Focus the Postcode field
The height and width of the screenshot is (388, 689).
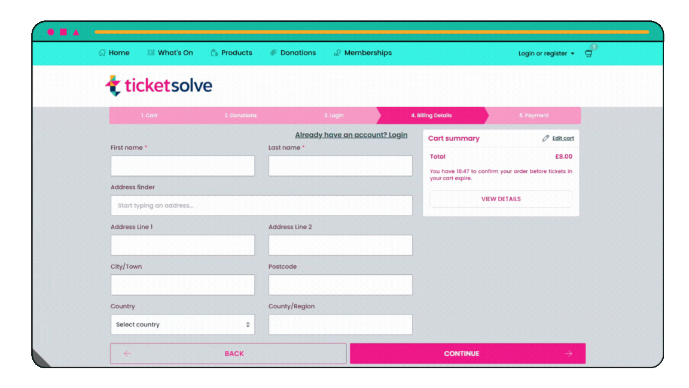pyautogui.click(x=340, y=284)
